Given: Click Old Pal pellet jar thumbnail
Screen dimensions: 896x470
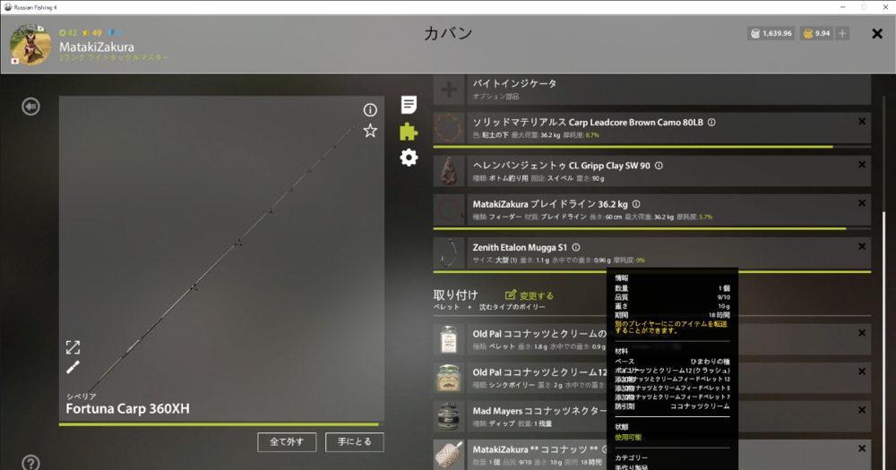Looking at the screenshot, I should pyautogui.click(x=449, y=339).
